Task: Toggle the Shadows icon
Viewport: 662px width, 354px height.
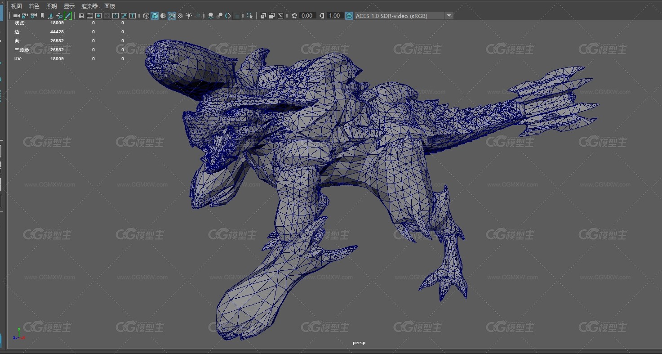Action: [198, 16]
